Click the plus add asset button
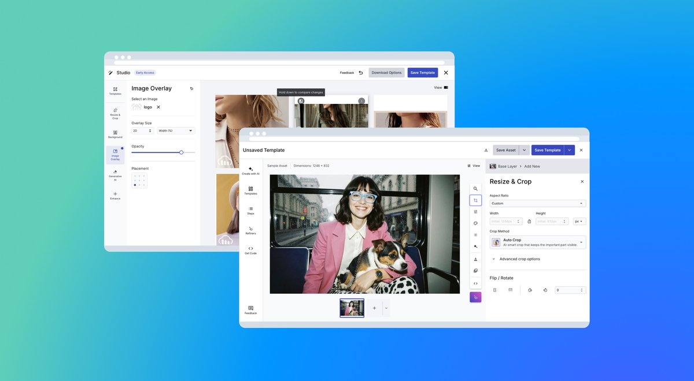This screenshot has height=381, width=694. pos(374,308)
